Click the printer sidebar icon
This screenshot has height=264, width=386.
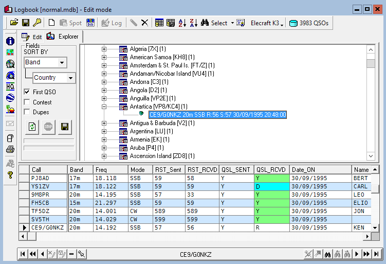click(10, 149)
